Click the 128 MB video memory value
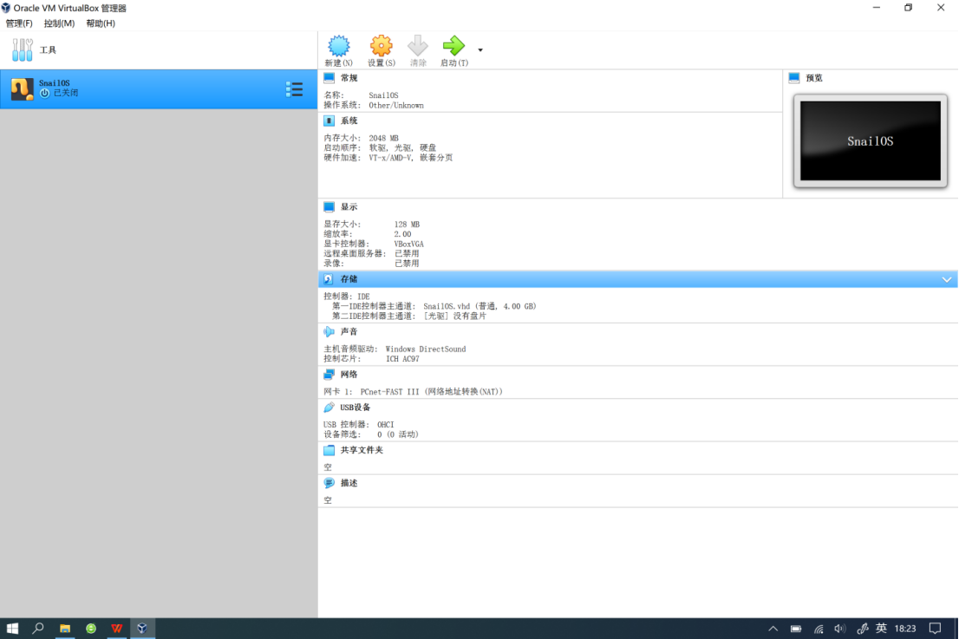 pos(407,225)
